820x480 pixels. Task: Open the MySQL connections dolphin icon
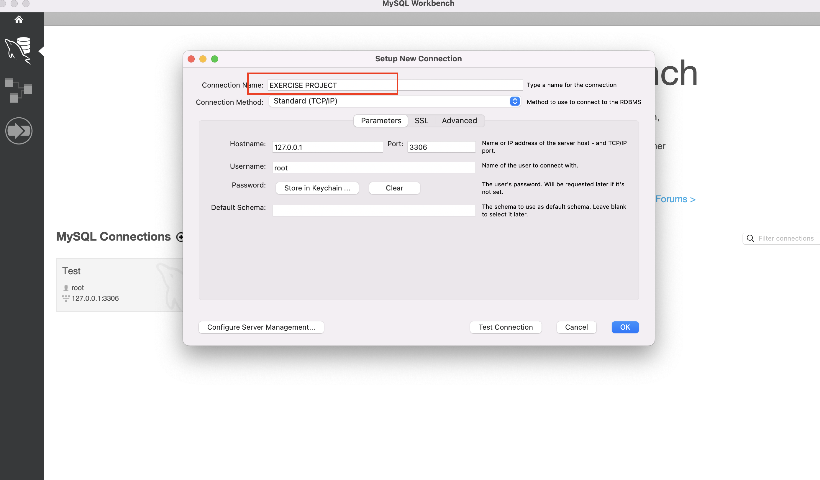pyautogui.click(x=19, y=50)
